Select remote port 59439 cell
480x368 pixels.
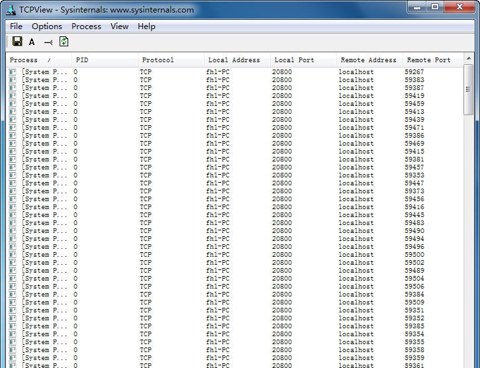(x=414, y=120)
